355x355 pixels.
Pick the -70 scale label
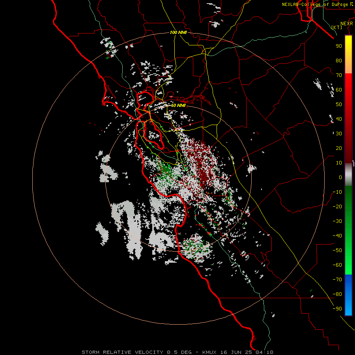(x=337, y=280)
